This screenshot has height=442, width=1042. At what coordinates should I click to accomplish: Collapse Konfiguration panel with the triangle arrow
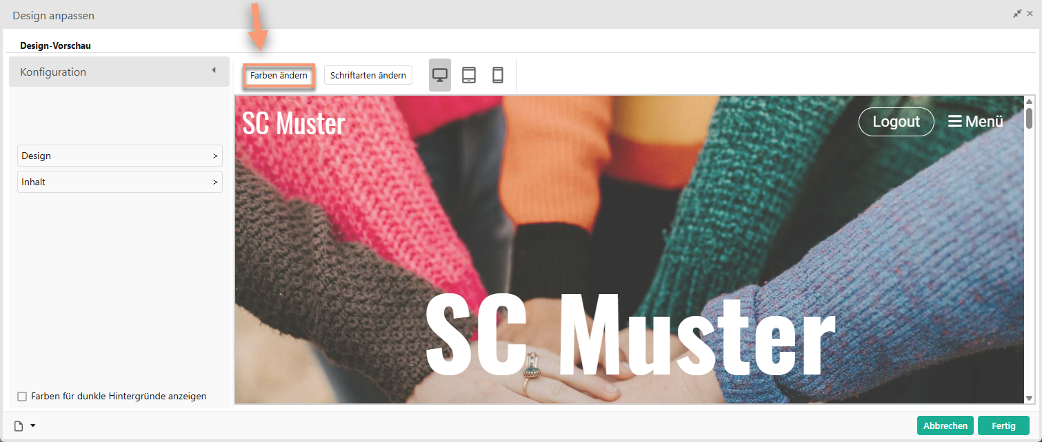(x=214, y=70)
